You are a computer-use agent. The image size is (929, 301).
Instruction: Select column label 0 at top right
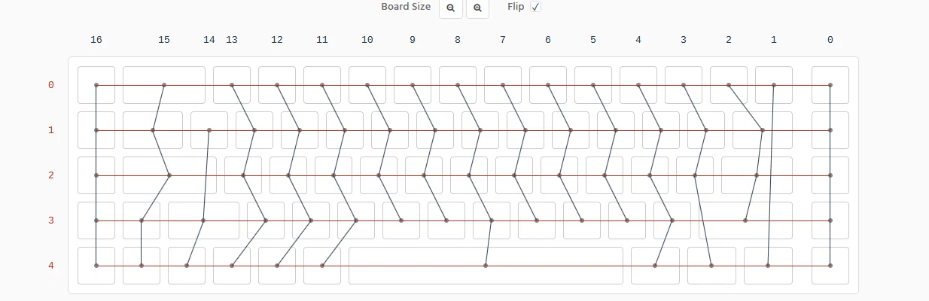(x=830, y=40)
